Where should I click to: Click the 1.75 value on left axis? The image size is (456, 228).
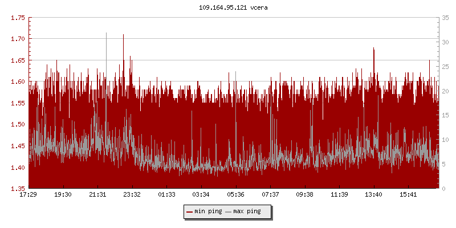(18, 18)
